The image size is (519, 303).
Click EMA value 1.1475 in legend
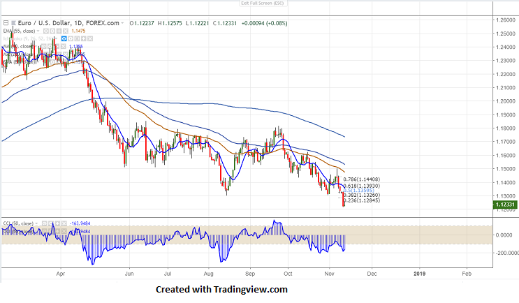[x=78, y=31]
